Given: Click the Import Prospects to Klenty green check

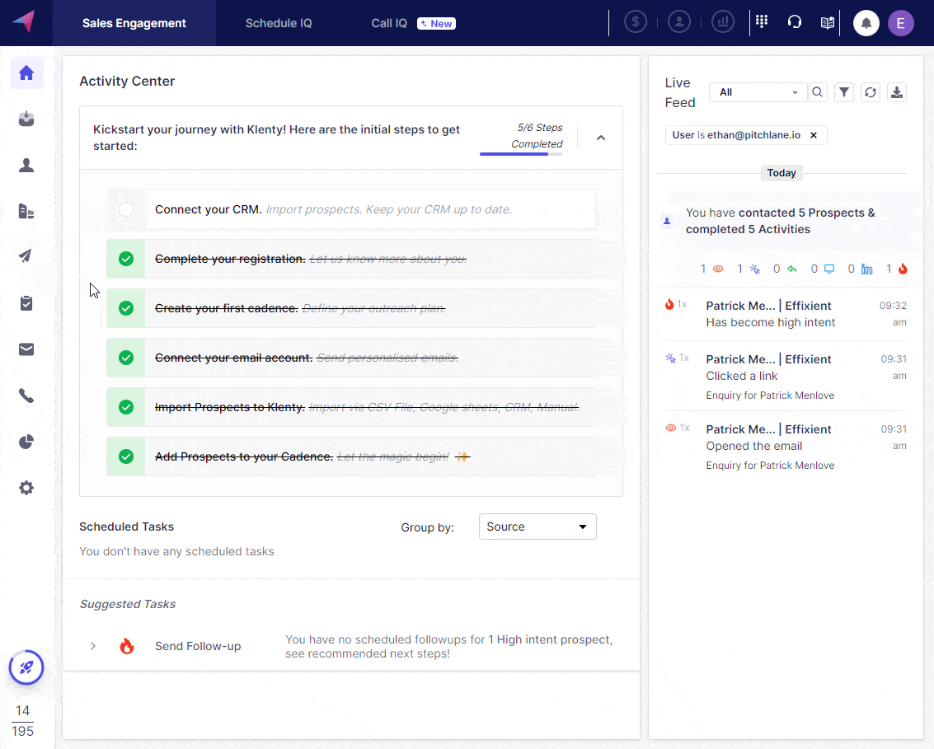Looking at the screenshot, I should click(x=125, y=407).
